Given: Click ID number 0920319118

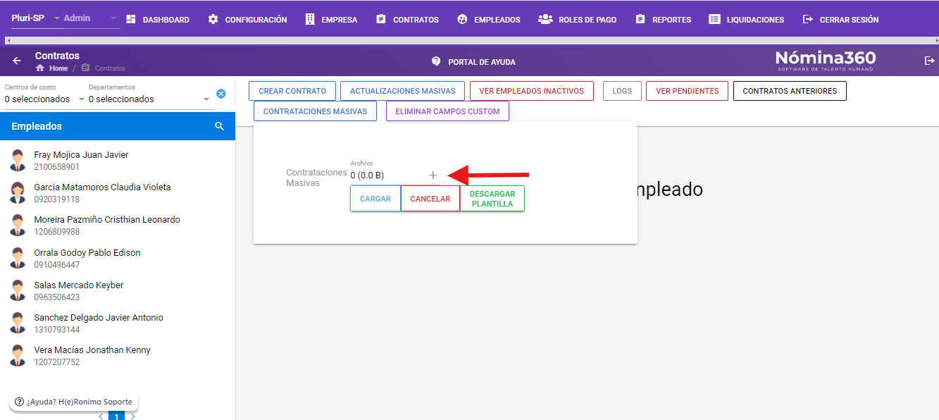Looking at the screenshot, I should coord(56,199).
